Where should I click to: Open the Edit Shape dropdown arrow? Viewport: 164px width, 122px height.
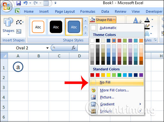click(x=23, y=22)
